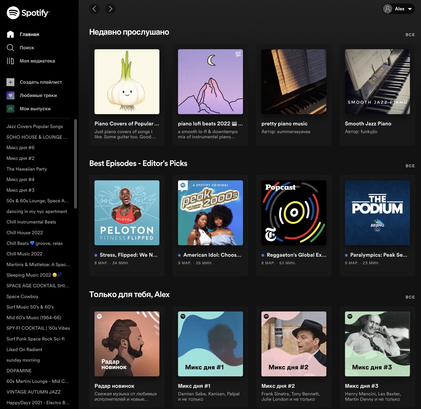The height and width of the screenshot is (409, 421).
Task: Open the Liked Songs heart icon
Action: (11, 95)
